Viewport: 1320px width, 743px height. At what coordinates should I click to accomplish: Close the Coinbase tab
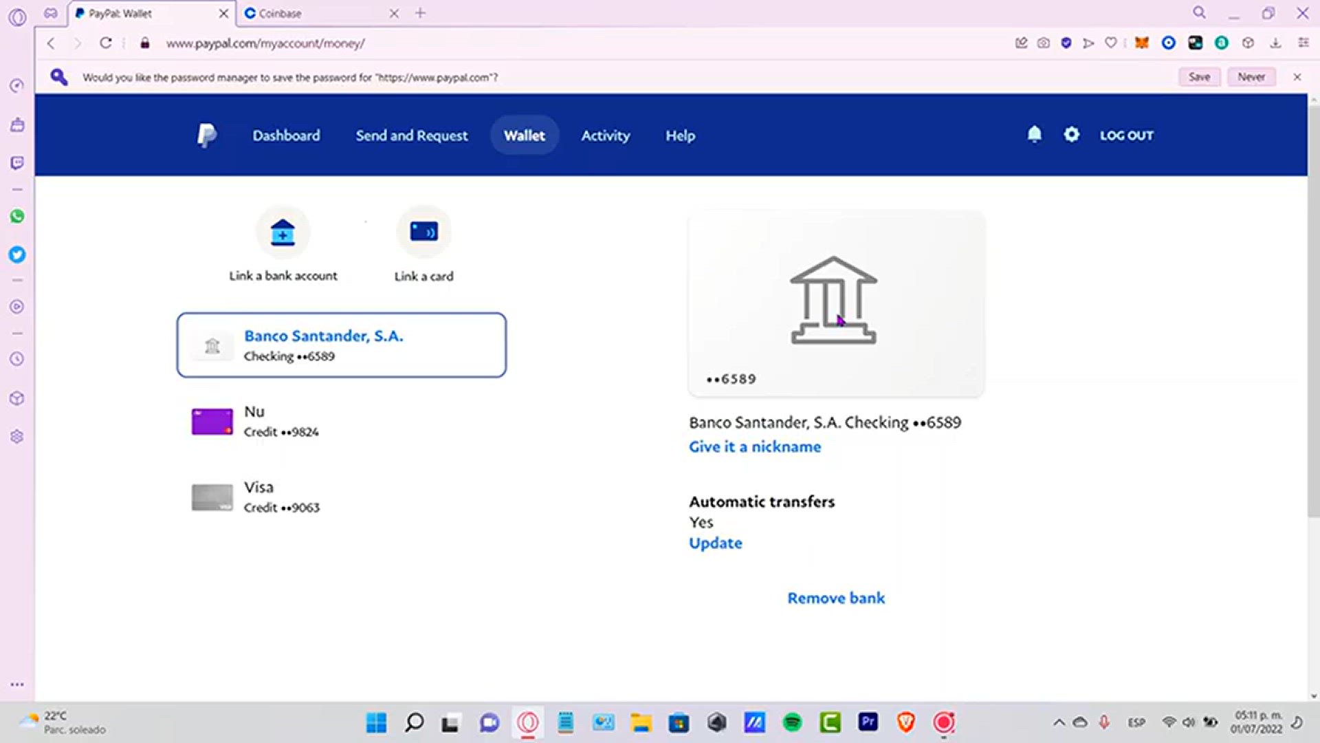pyautogui.click(x=394, y=13)
